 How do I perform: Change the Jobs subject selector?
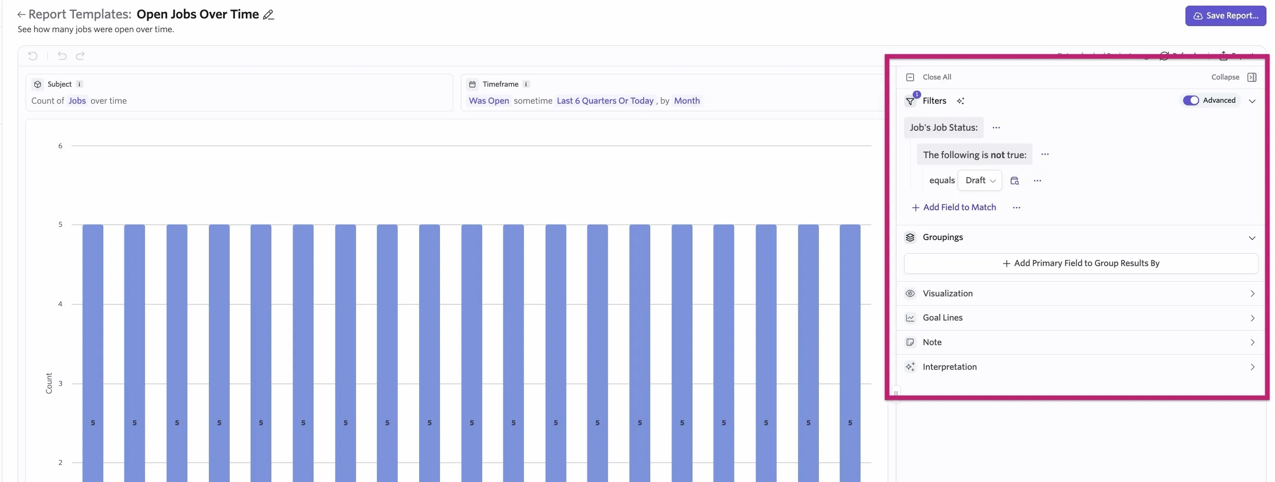pos(77,101)
